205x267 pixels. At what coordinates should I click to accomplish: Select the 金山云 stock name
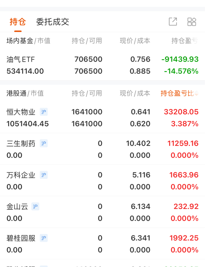coord(17,207)
